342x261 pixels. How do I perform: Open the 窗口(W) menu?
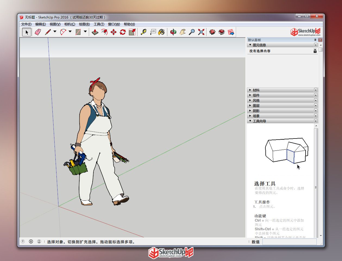(x=114, y=24)
